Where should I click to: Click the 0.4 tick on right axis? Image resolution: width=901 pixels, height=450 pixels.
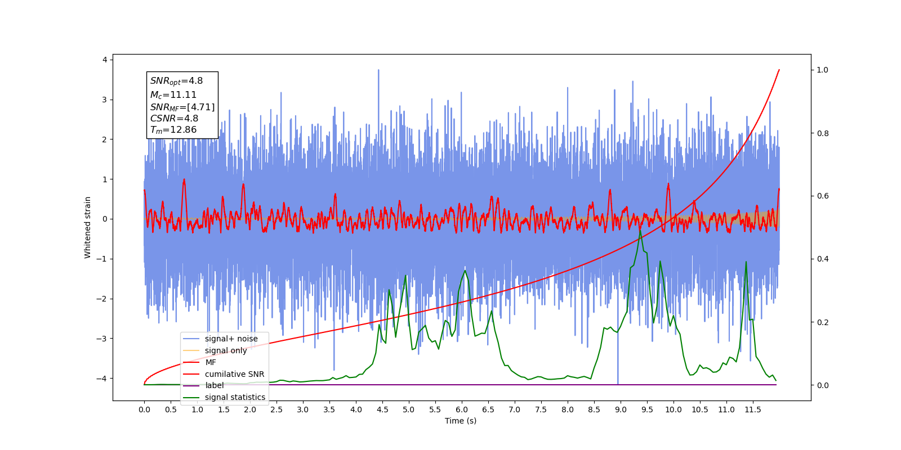tap(823, 259)
